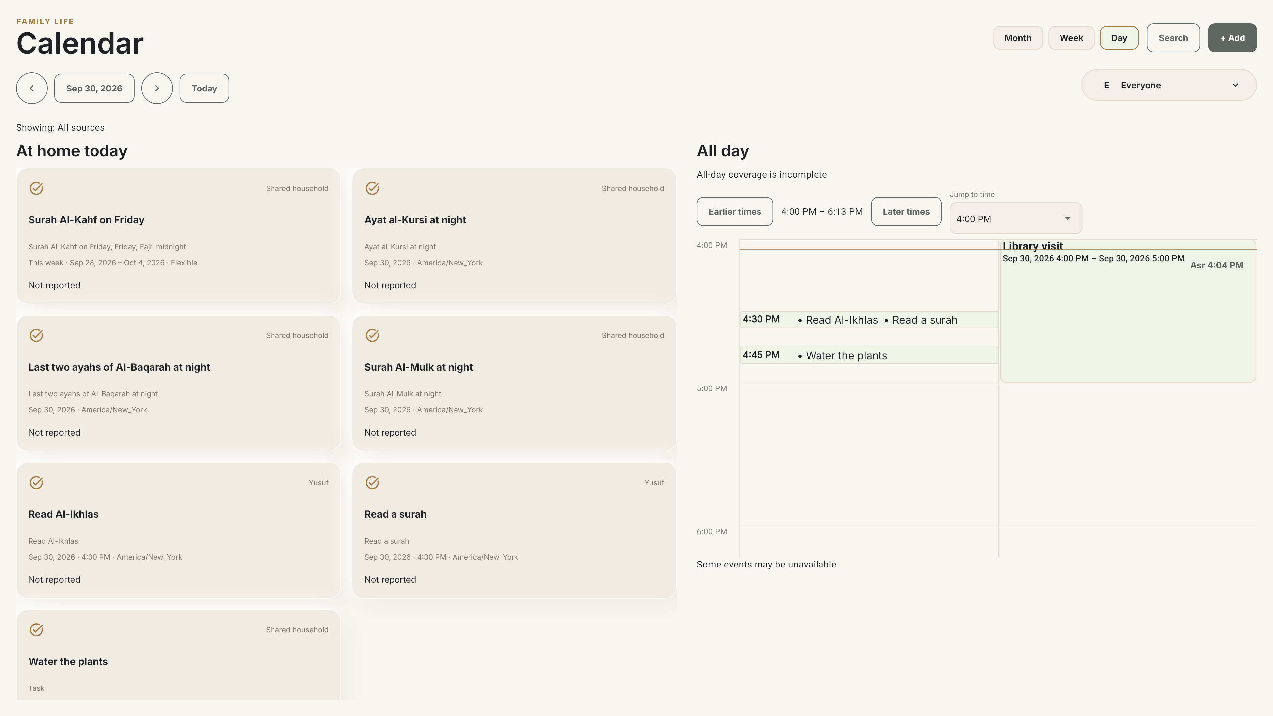Viewport: 1273px width, 716px height.
Task: Open the Read a surah card title
Action: (x=395, y=514)
